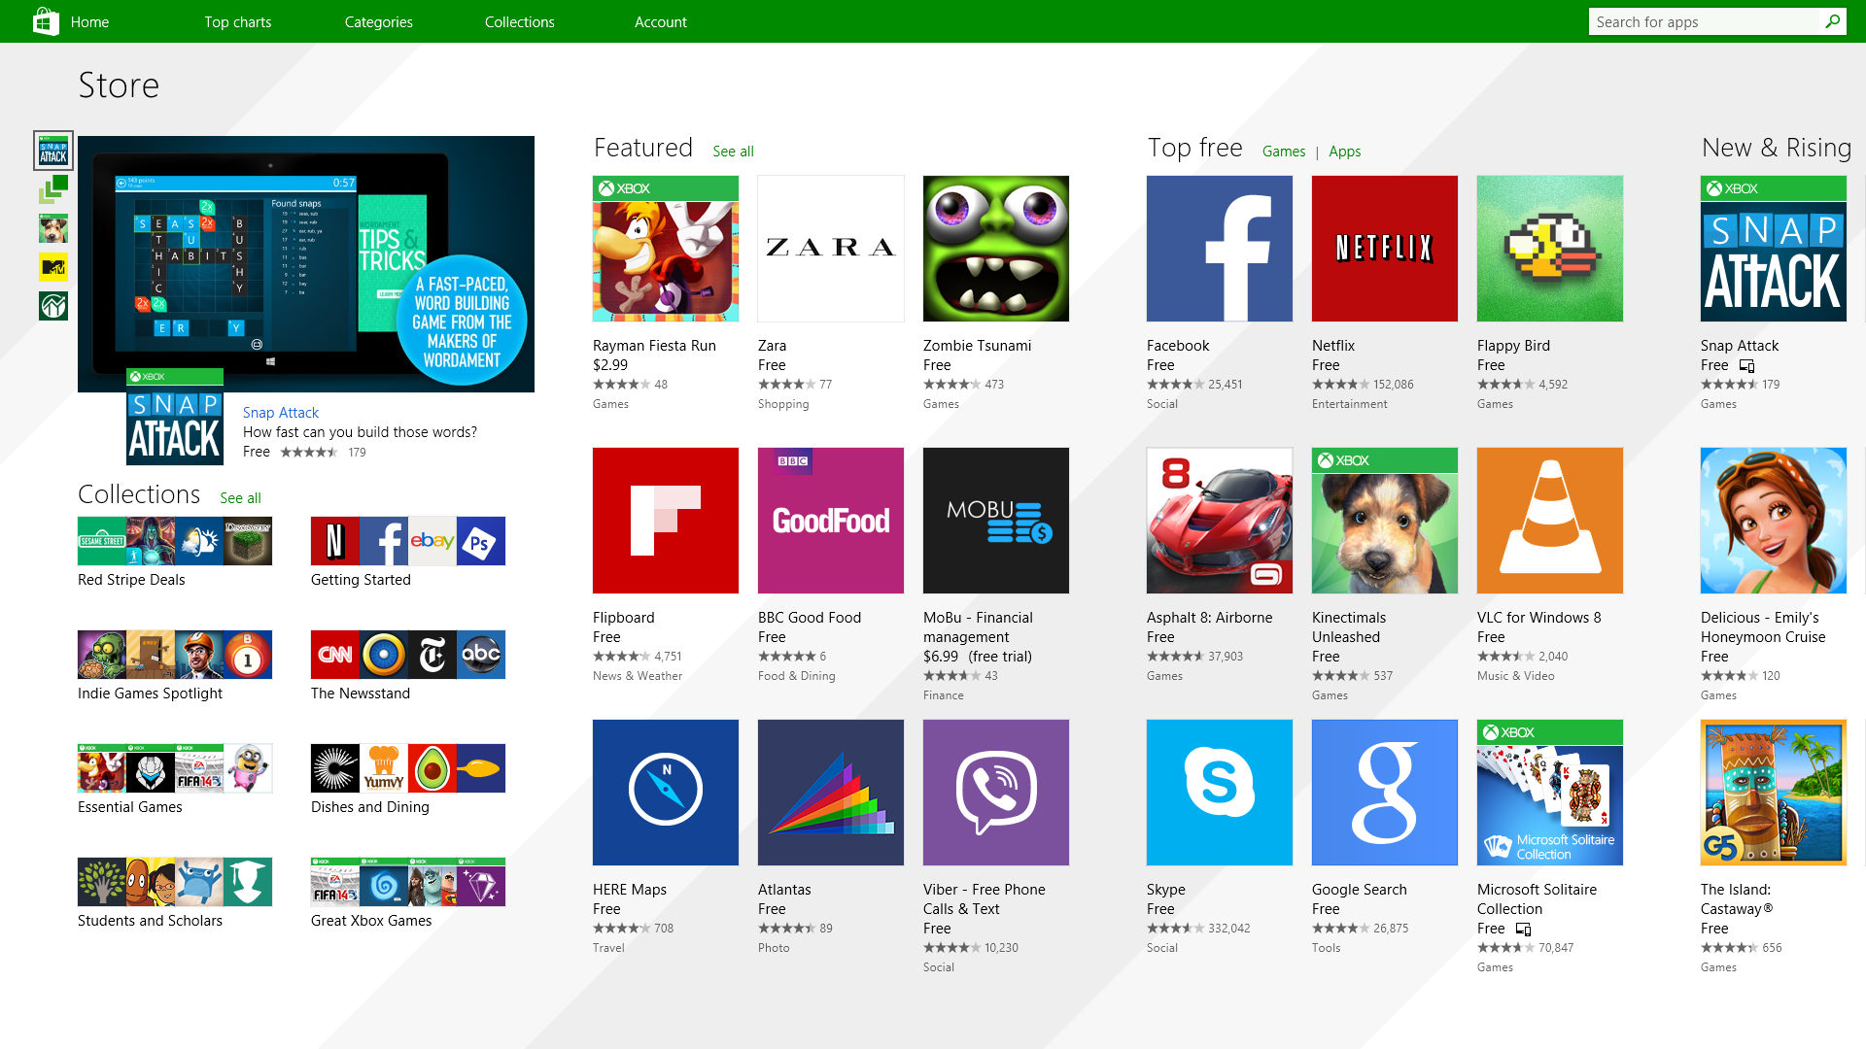1866x1049 pixels.
Task: Switch to Apps in Top free
Action: pyautogui.click(x=1344, y=152)
